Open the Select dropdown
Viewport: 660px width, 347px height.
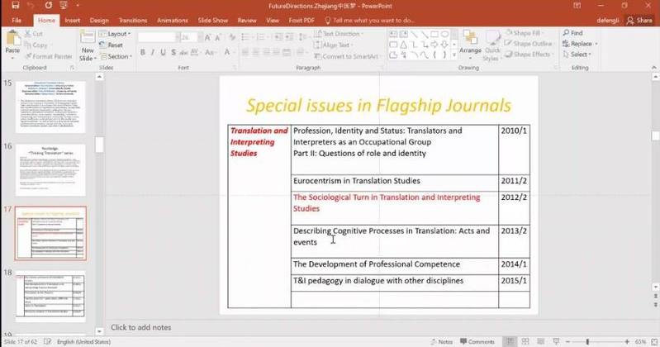coord(577,55)
